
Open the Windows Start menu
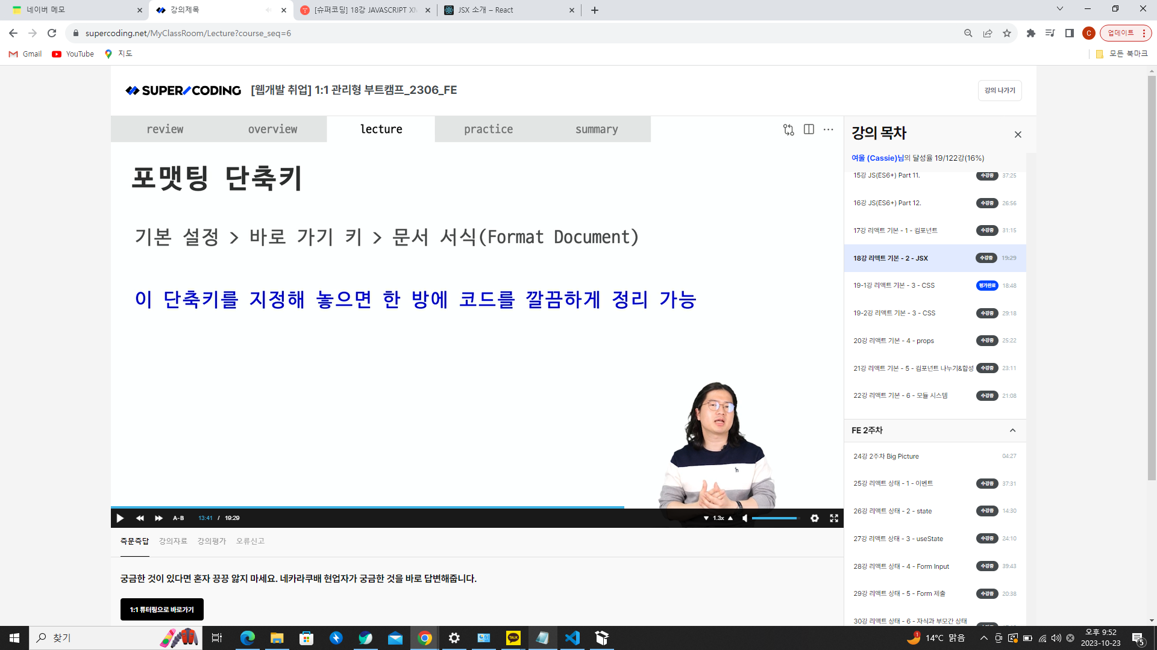14,638
